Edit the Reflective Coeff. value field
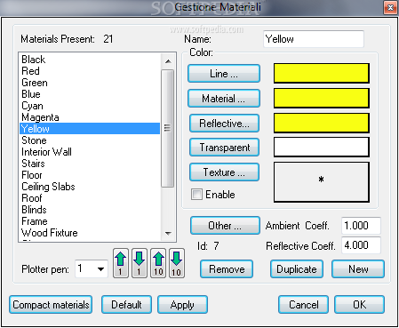The height and width of the screenshot is (328, 399). (x=361, y=245)
